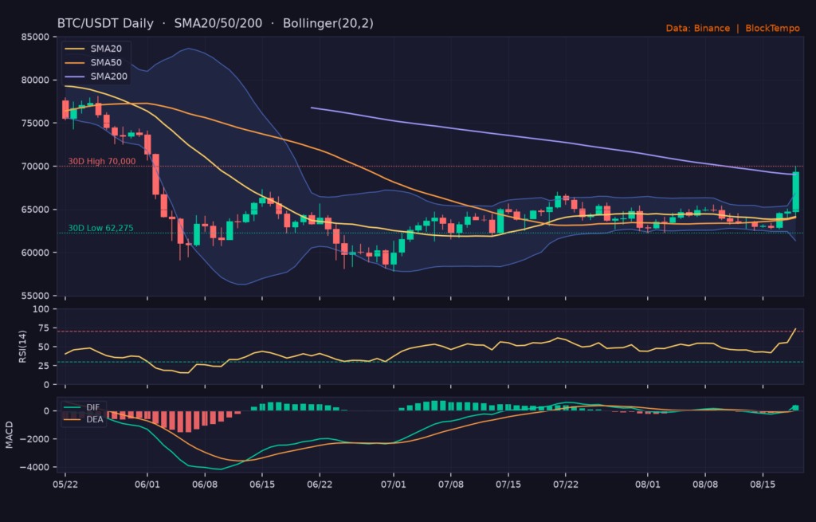
Task: Click the '30D Low 62,275' annotation
Action: click(101, 228)
